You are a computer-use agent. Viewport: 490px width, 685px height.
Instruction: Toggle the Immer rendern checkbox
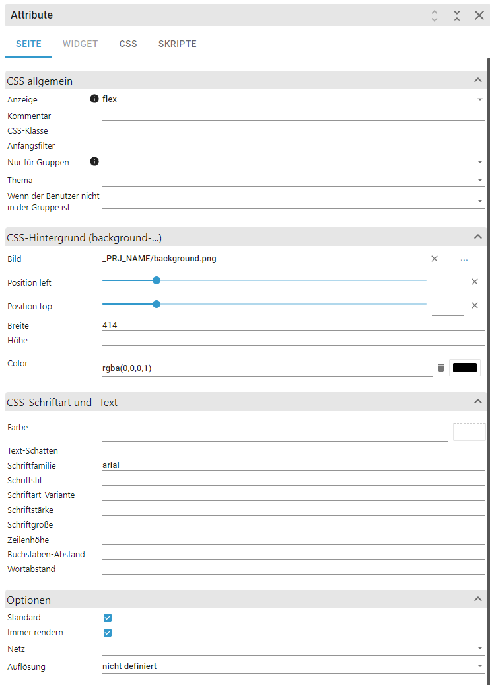tap(108, 633)
